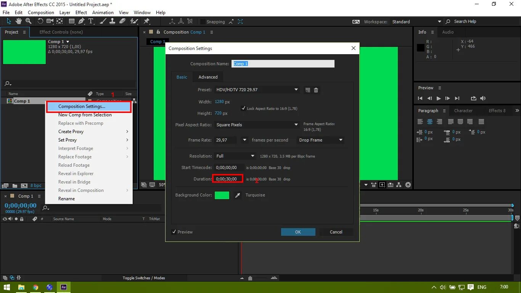Screen dimensions: 521x293
Task: Jump to first frame in Preview panel
Action: point(420,98)
